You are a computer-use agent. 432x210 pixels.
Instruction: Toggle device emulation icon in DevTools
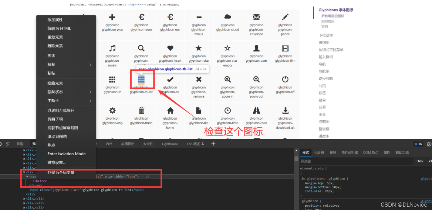(8, 144)
